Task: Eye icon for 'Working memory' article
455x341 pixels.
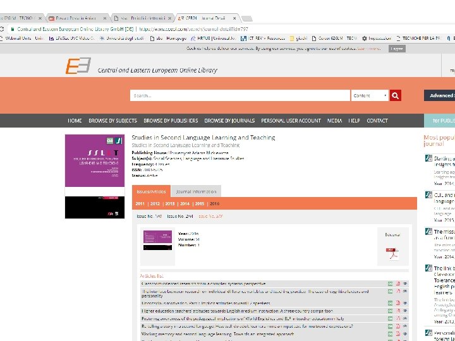Action: [x=405, y=334]
